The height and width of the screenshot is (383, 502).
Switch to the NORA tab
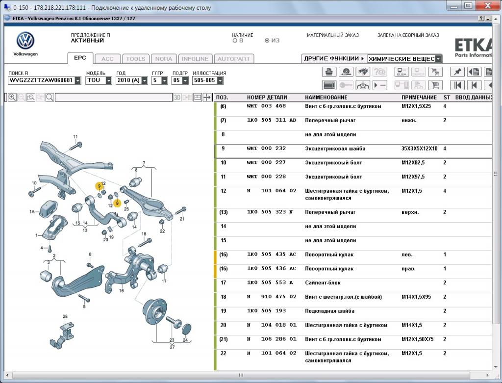[x=164, y=59]
